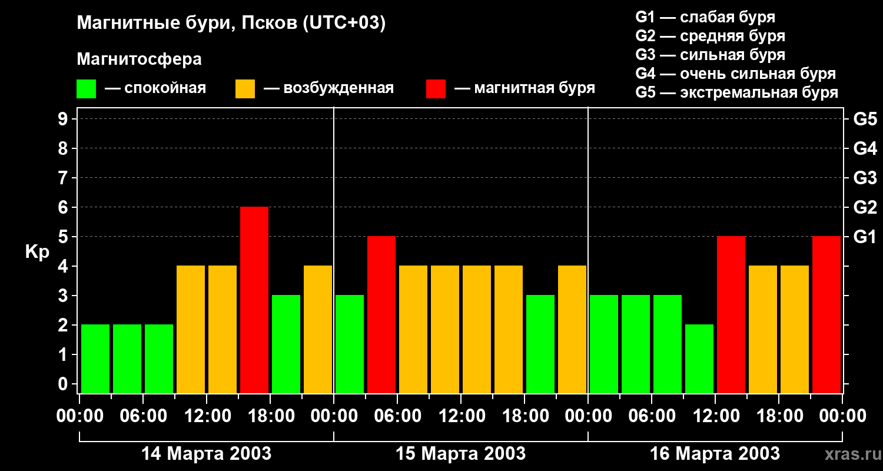
Task: Click the "G2 — средняя буря" line
Action: [710, 36]
